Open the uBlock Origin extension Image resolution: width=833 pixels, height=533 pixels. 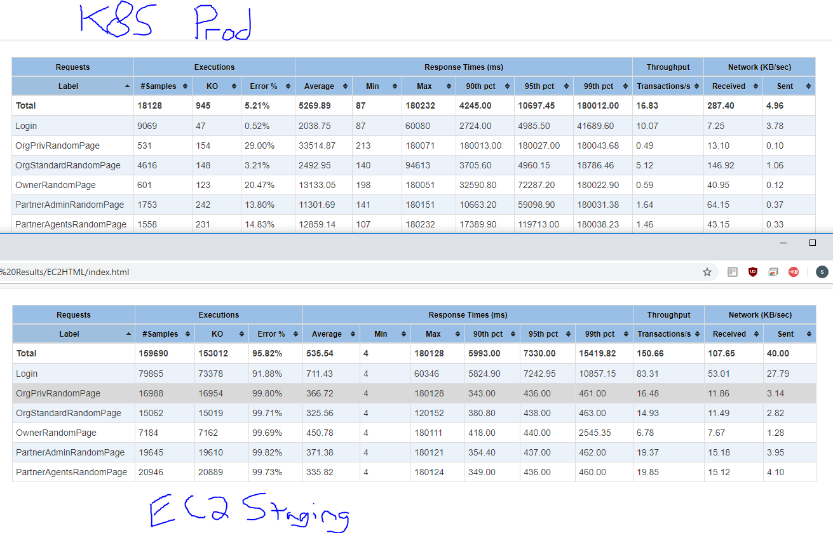click(x=753, y=271)
